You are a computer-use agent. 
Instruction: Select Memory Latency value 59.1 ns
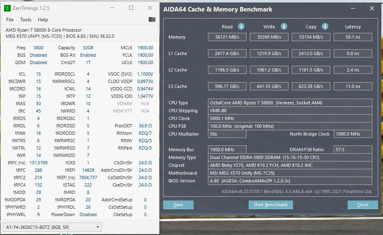[x=353, y=37]
